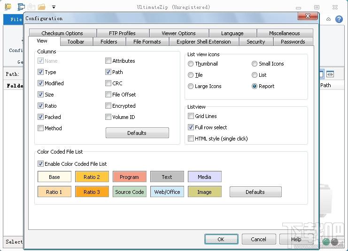Click the preview eye icon in main window
Viewport: 348px width, 251px height.
click(x=330, y=74)
